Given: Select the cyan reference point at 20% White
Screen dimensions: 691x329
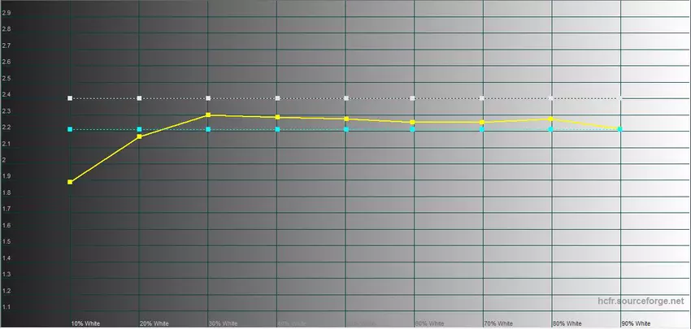Looking at the screenshot, I should tap(140, 129).
